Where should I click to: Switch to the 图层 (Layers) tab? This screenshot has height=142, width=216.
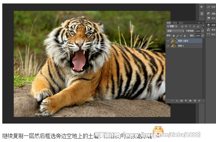tap(169, 23)
